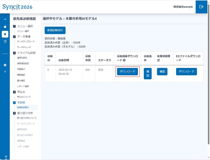
Task: Click the Syncit 2026 logo
Action: pos(17,6)
